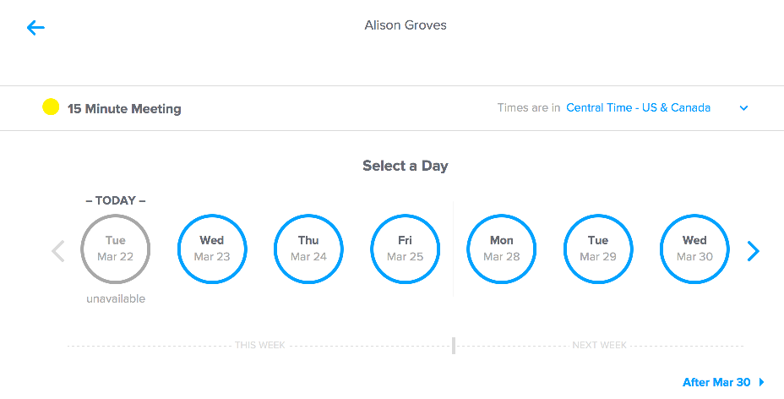Choose Wed Mar 23
The width and height of the screenshot is (784, 399).
tap(212, 249)
